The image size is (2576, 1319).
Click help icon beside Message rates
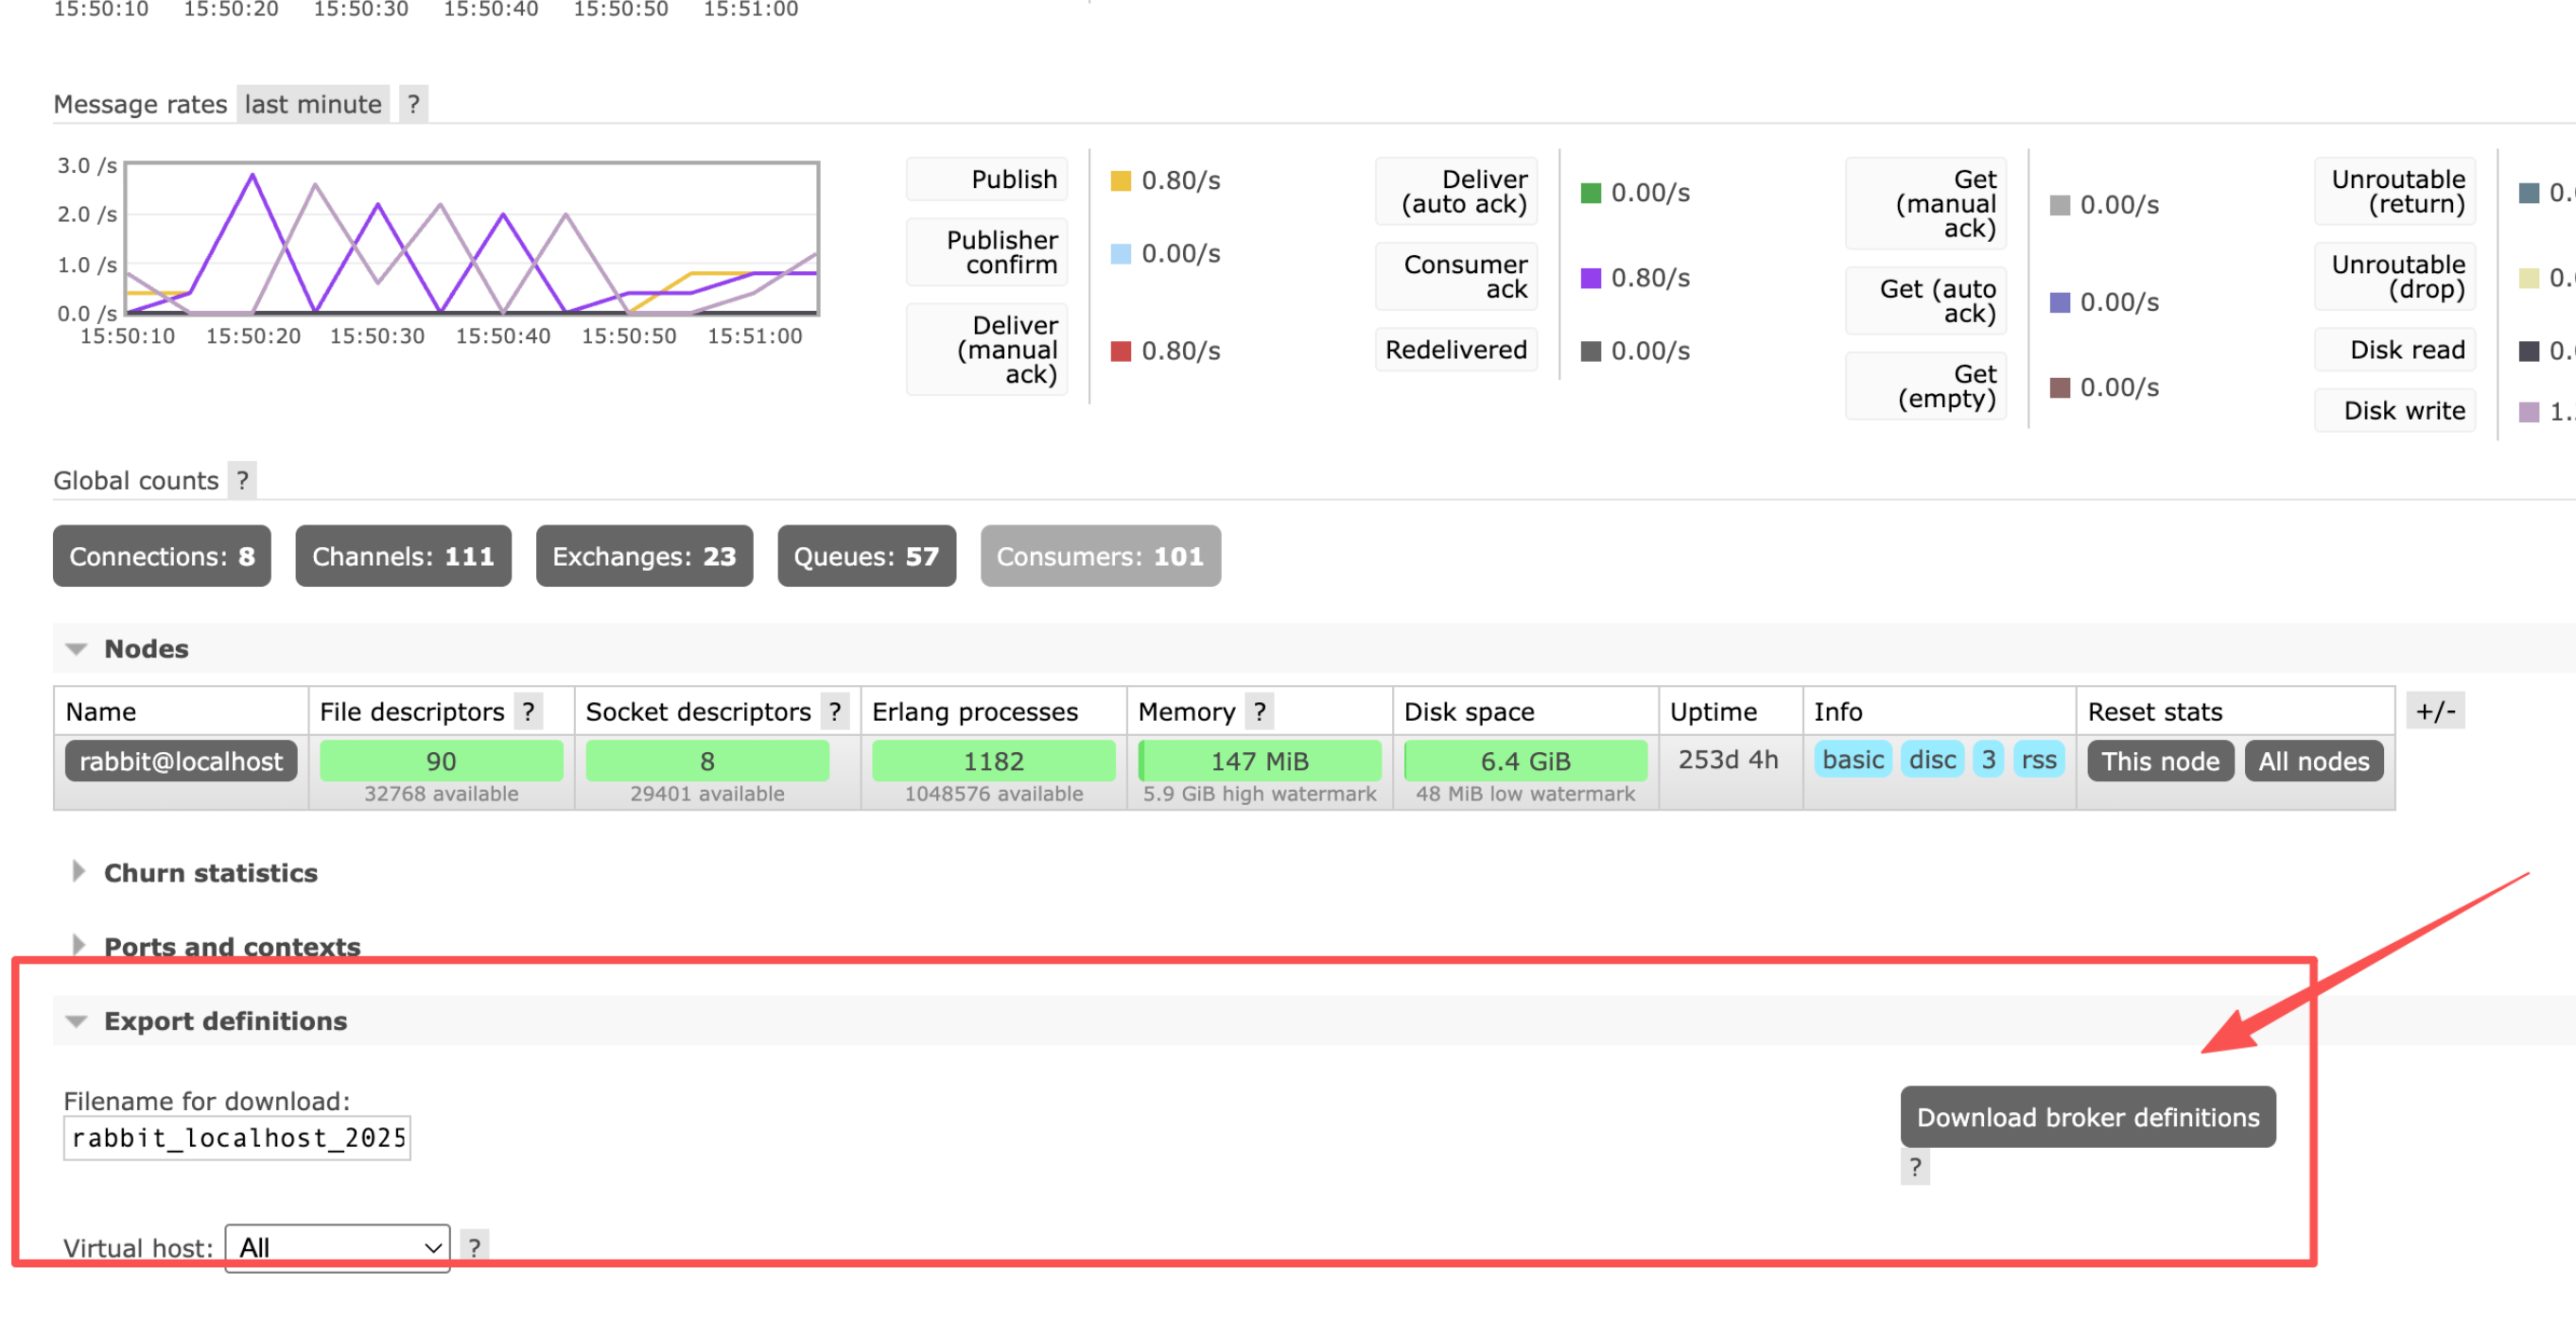pyautogui.click(x=413, y=104)
